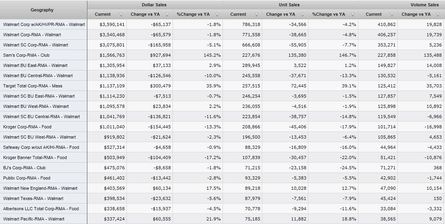Viewport: 445px width, 224px height.
Task: Open filter for Unit Sales %Change vs YA
Action: click(x=352, y=15)
